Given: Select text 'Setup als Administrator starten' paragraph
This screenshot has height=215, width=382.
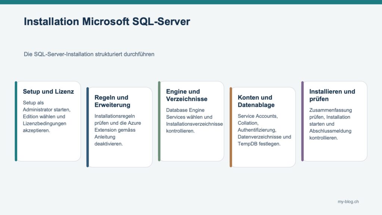Looking at the screenshot, I should pos(47,116).
